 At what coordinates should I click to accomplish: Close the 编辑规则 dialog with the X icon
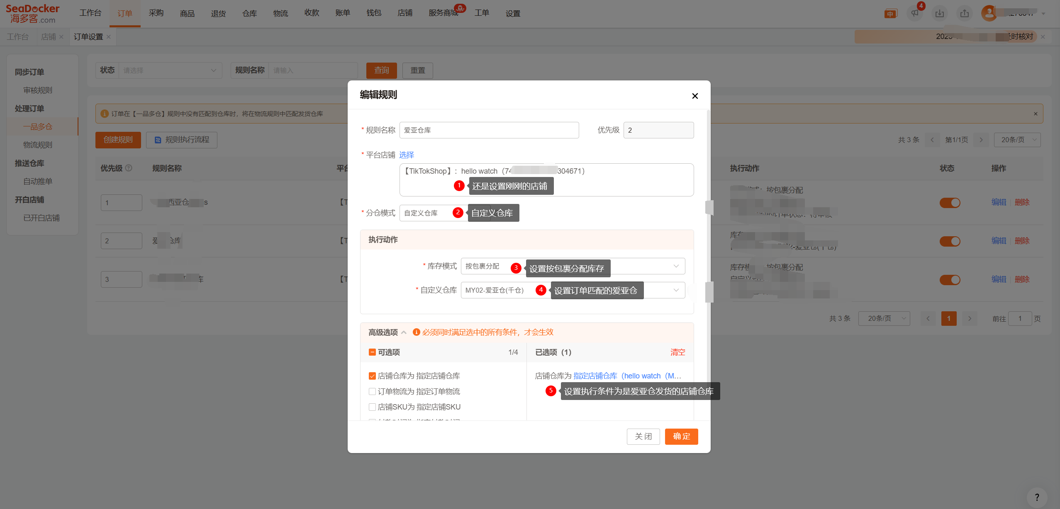[695, 96]
